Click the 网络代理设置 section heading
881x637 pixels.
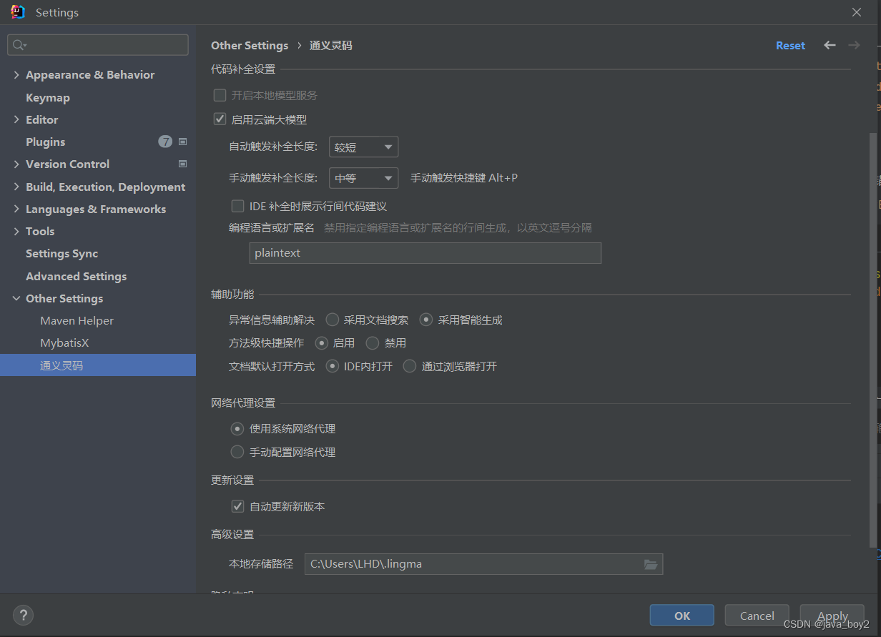point(243,403)
